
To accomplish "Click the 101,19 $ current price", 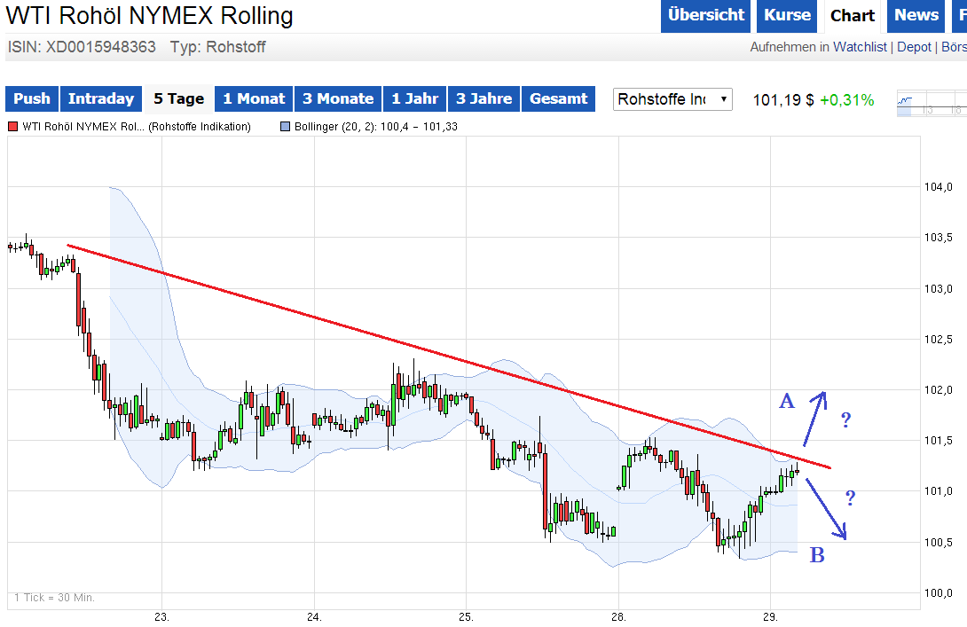I will (782, 100).
